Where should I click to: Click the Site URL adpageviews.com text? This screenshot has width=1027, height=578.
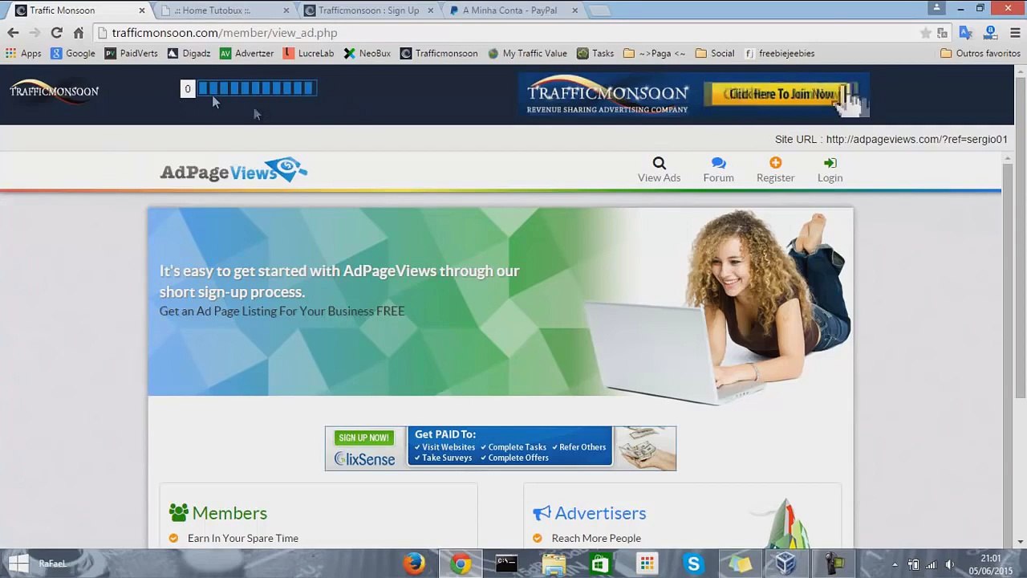[891, 139]
